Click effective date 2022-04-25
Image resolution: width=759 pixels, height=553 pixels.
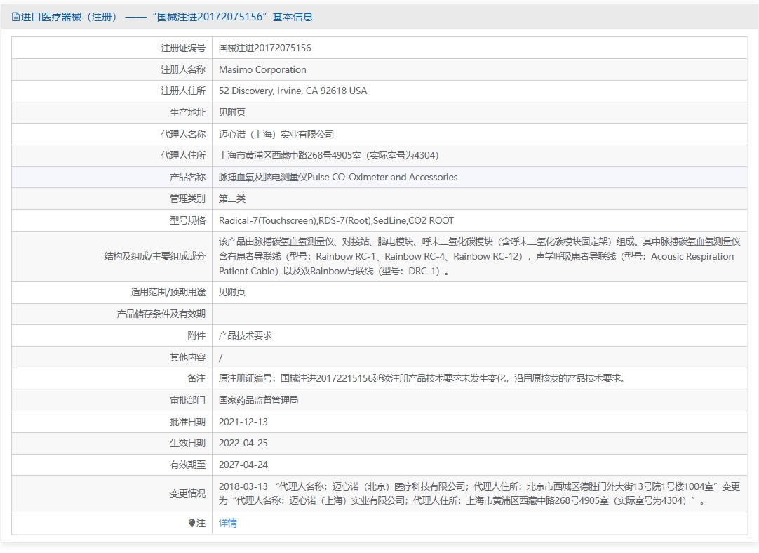click(x=243, y=443)
